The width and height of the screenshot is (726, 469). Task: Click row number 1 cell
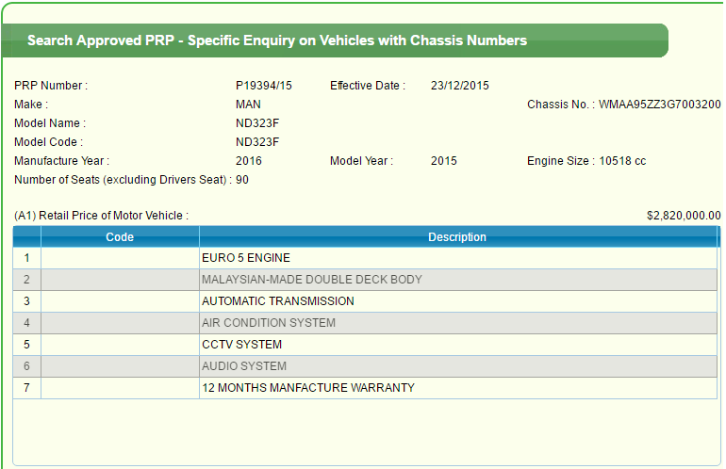pyautogui.click(x=26, y=258)
